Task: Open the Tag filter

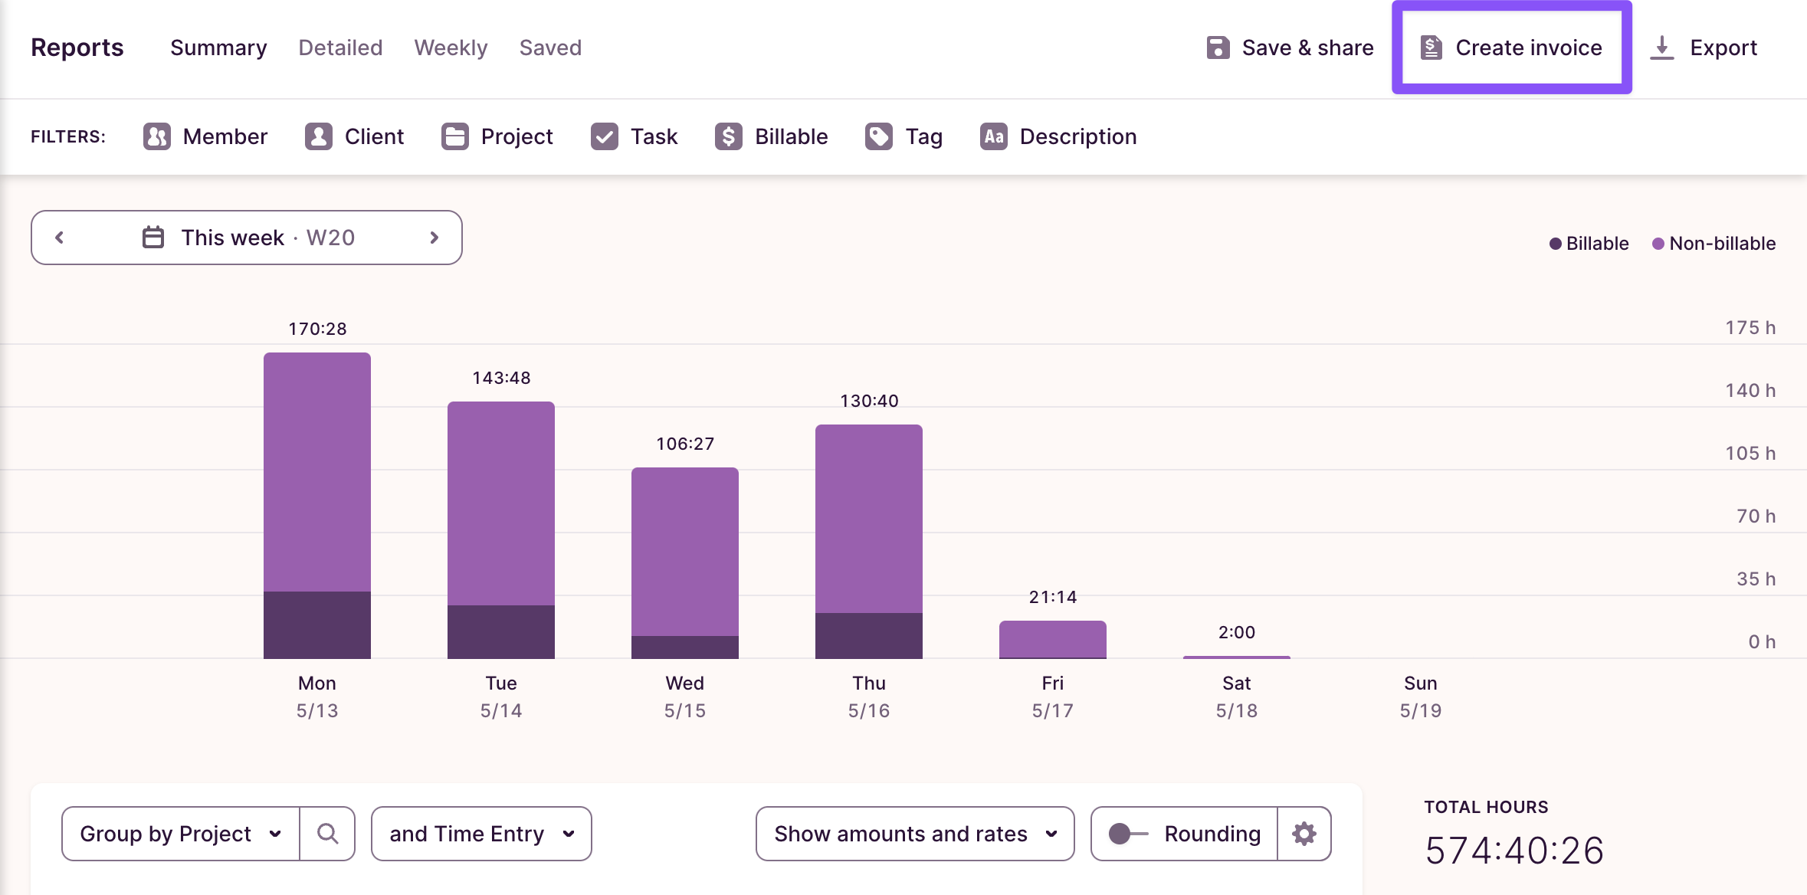Action: click(904, 136)
